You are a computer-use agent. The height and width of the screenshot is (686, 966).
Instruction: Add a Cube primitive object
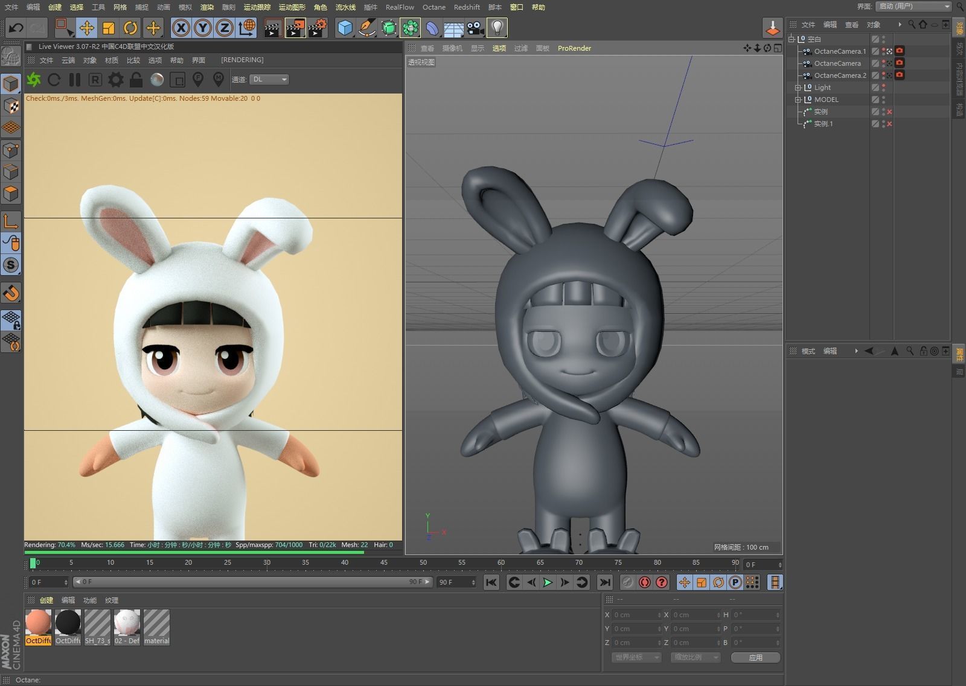click(345, 28)
